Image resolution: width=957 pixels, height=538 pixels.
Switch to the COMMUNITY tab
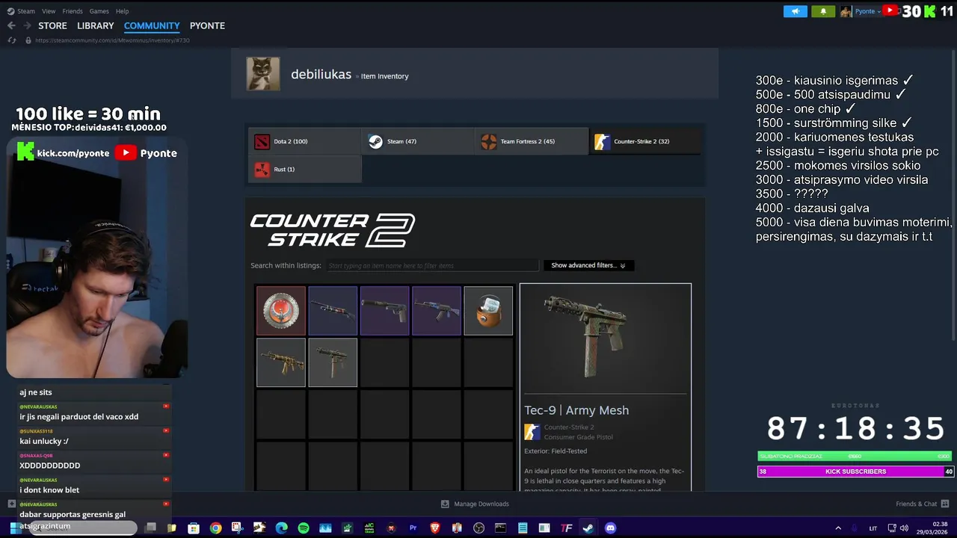tap(152, 25)
